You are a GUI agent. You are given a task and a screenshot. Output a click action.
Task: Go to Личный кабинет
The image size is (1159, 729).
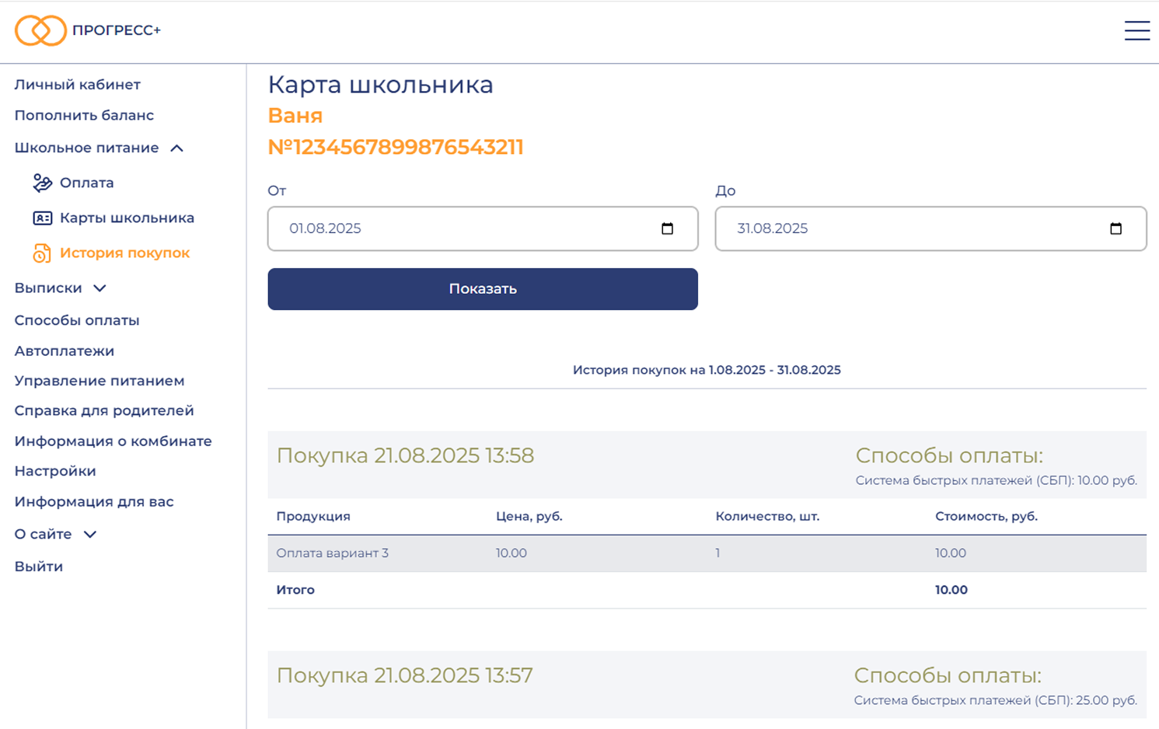point(77,85)
